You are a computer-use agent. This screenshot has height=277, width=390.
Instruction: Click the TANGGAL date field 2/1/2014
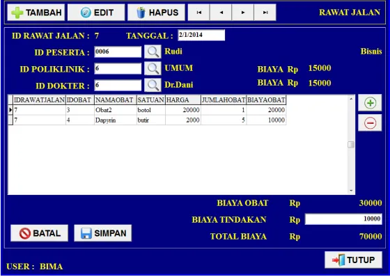click(201, 35)
